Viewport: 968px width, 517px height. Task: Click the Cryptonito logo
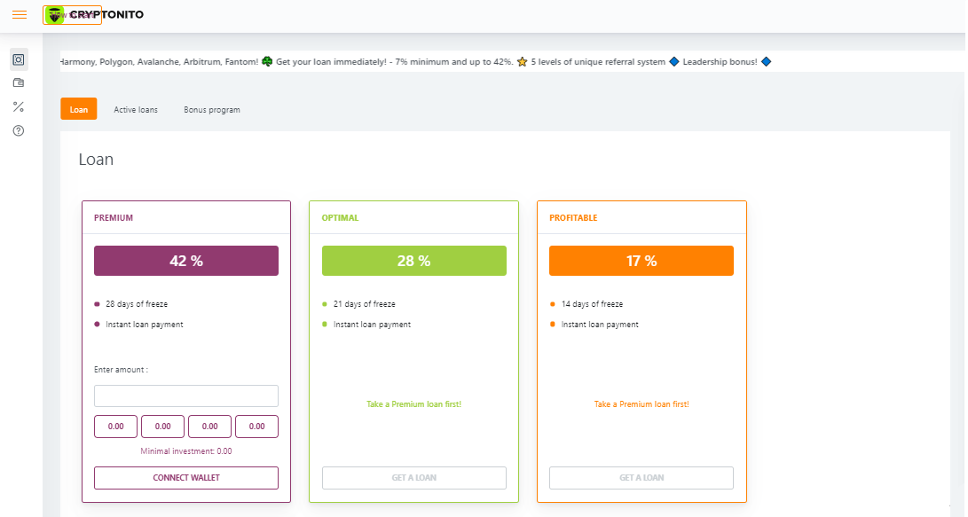point(94,15)
